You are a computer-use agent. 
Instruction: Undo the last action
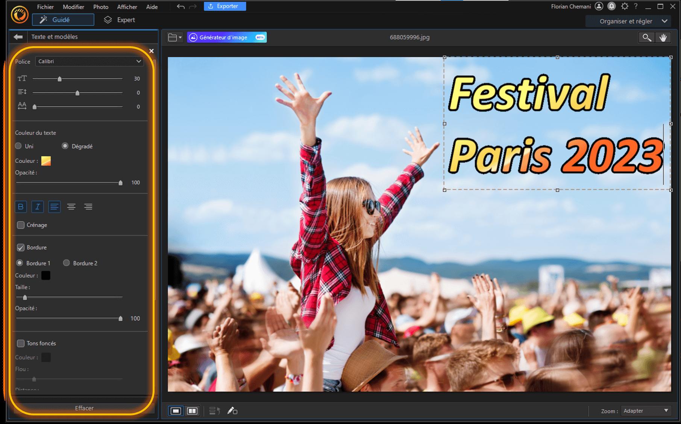[x=180, y=6]
